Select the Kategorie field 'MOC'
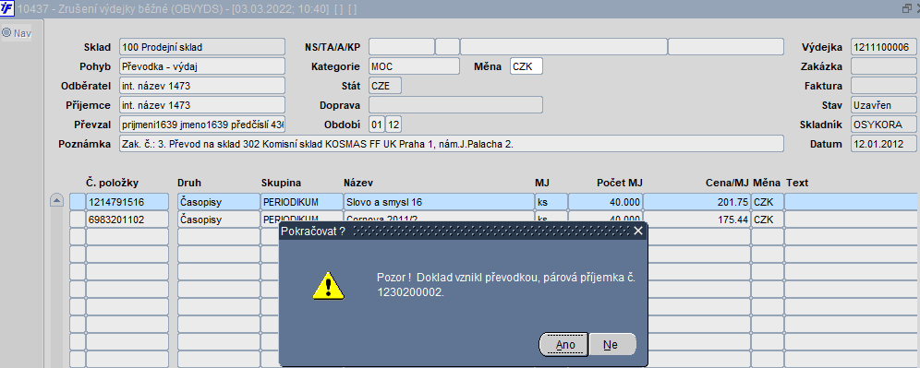Viewport: 920px width, 368px height. (x=414, y=66)
